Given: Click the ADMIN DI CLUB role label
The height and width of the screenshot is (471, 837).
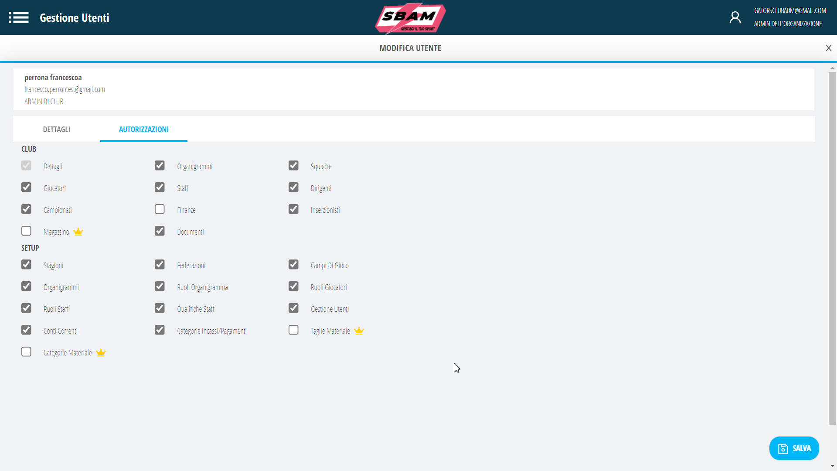Looking at the screenshot, I should [44, 102].
